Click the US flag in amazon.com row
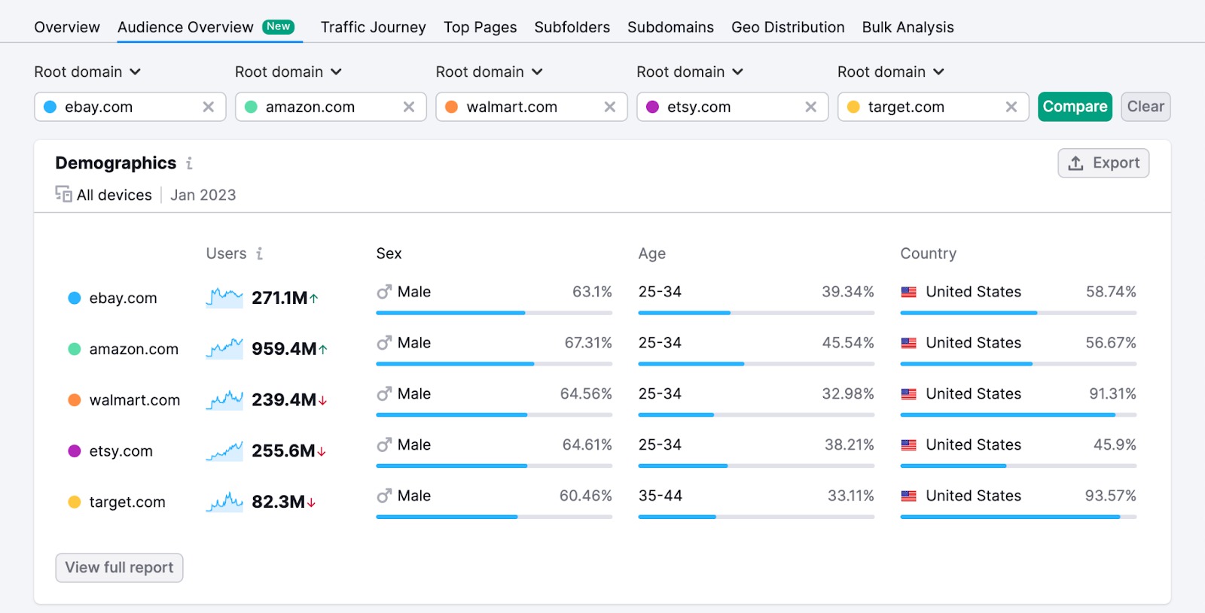Image resolution: width=1205 pixels, height=613 pixels. click(x=909, y=343)
